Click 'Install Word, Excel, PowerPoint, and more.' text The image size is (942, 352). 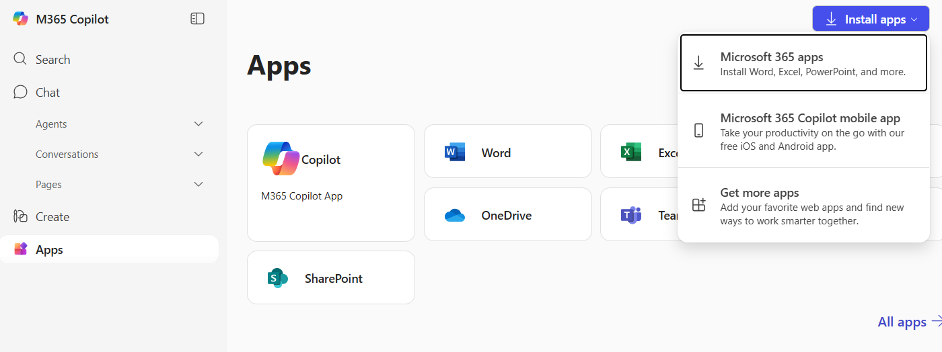813,72
